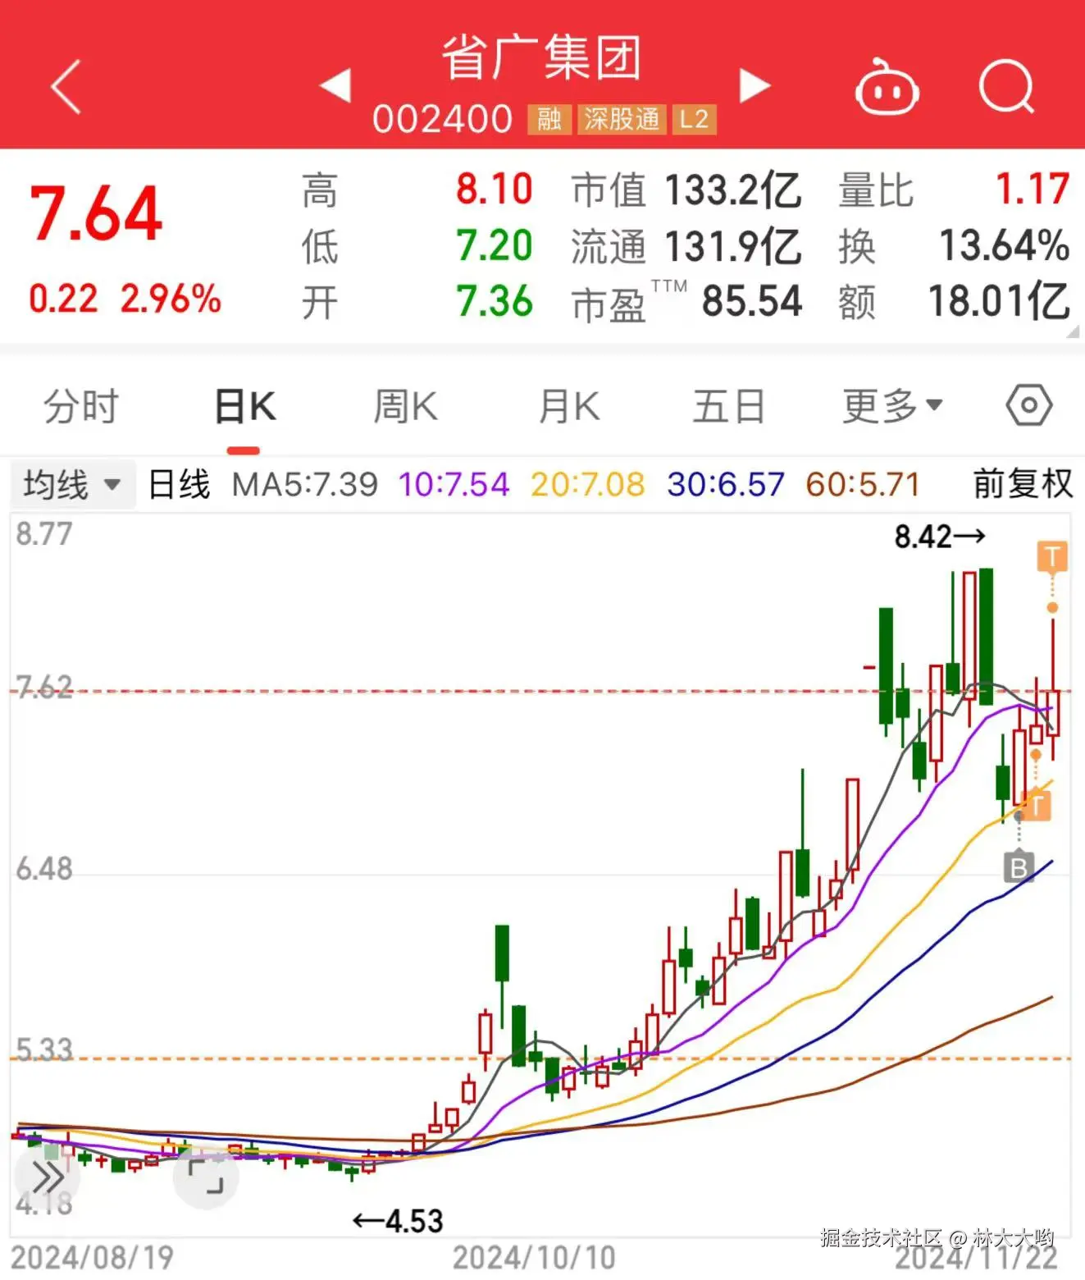The height and width of the screenshot is (1280, 1085).
Task: Go to next stock with right triangle
Action: tap(754, 86)
